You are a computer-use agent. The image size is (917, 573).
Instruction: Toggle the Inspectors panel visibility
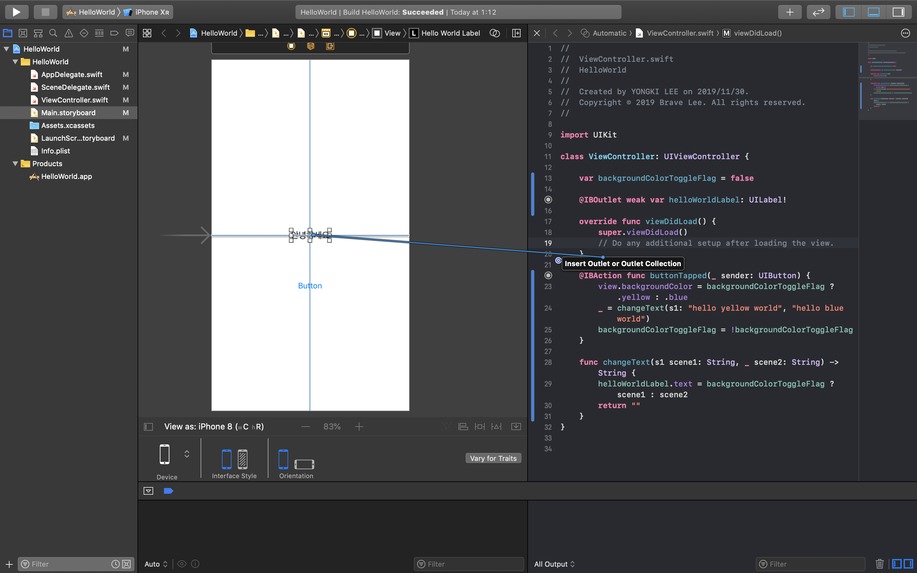pyautogui.click(x=899, y=12)
